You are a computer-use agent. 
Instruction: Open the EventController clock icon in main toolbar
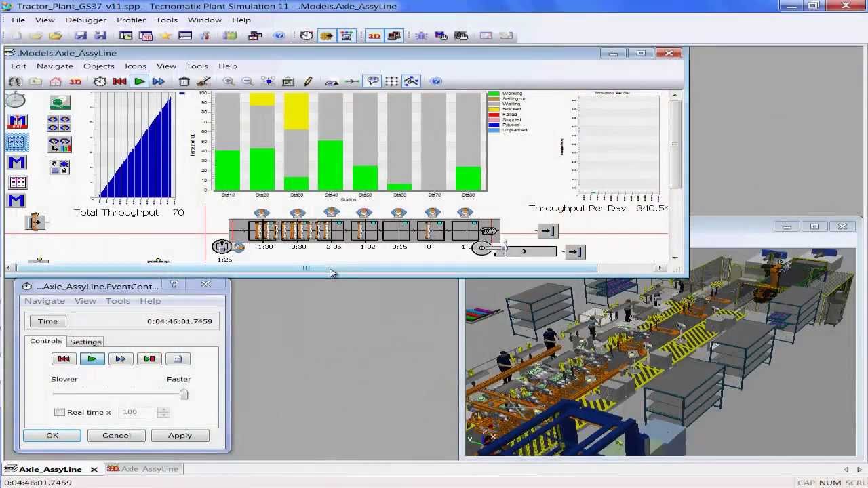tap(307, 36)
